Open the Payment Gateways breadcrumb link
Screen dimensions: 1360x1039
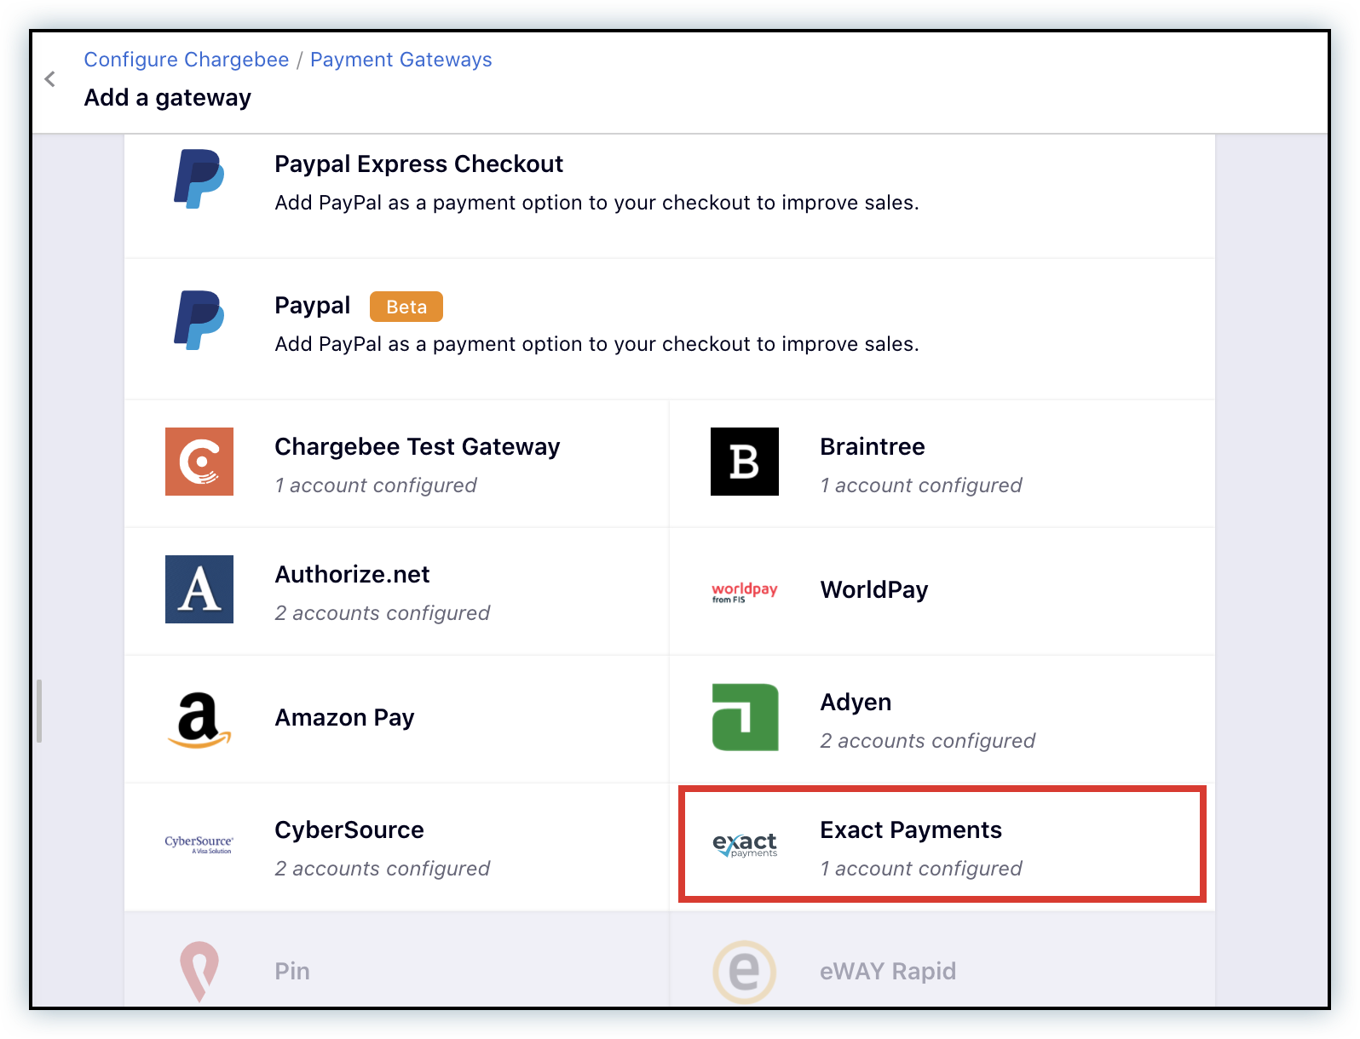tap(401, 60)
